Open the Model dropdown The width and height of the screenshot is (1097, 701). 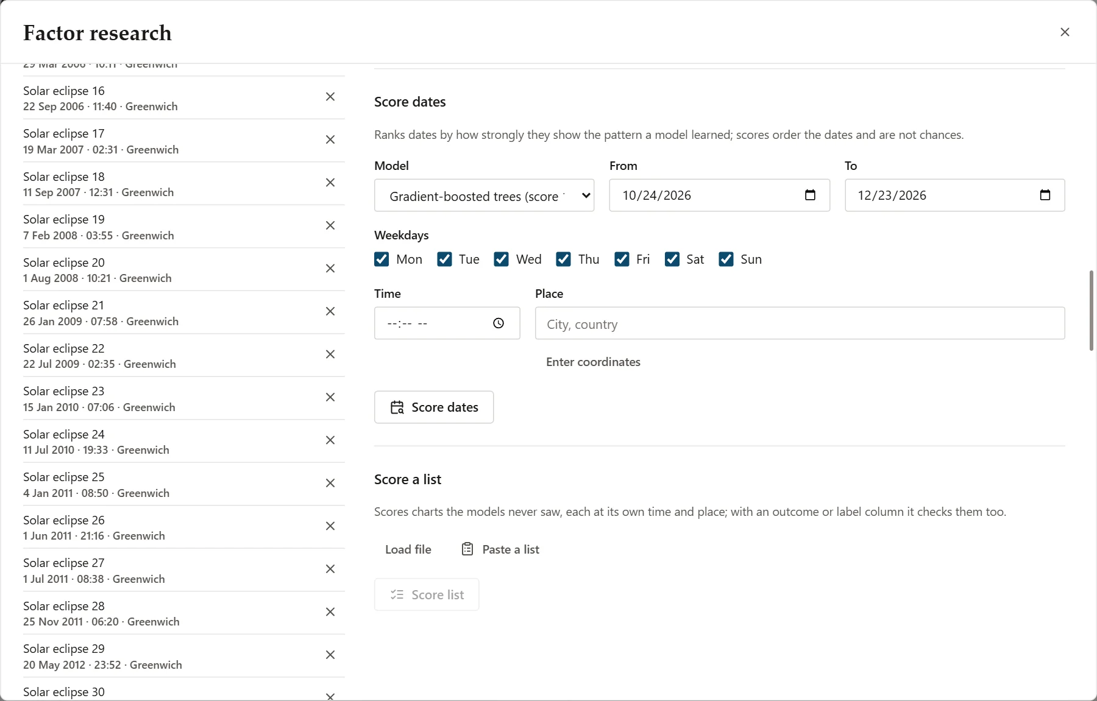click(x=484, y=196)
